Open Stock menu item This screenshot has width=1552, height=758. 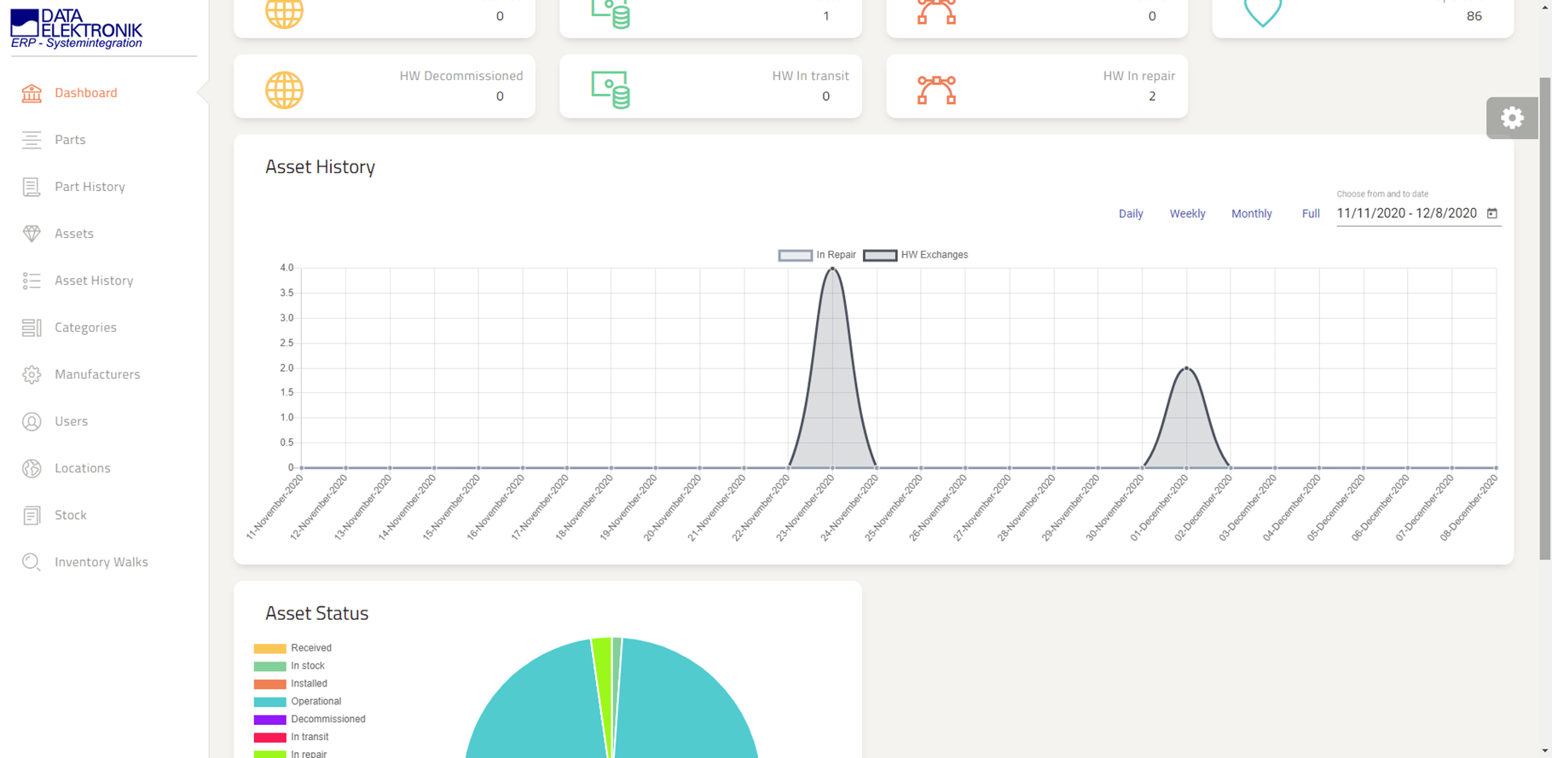click(x=71, y=514)
